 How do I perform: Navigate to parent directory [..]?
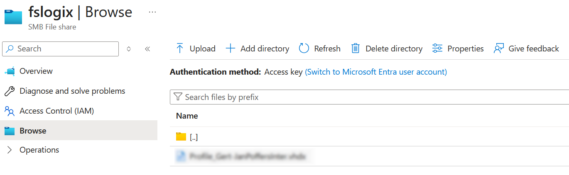(194, 137)
